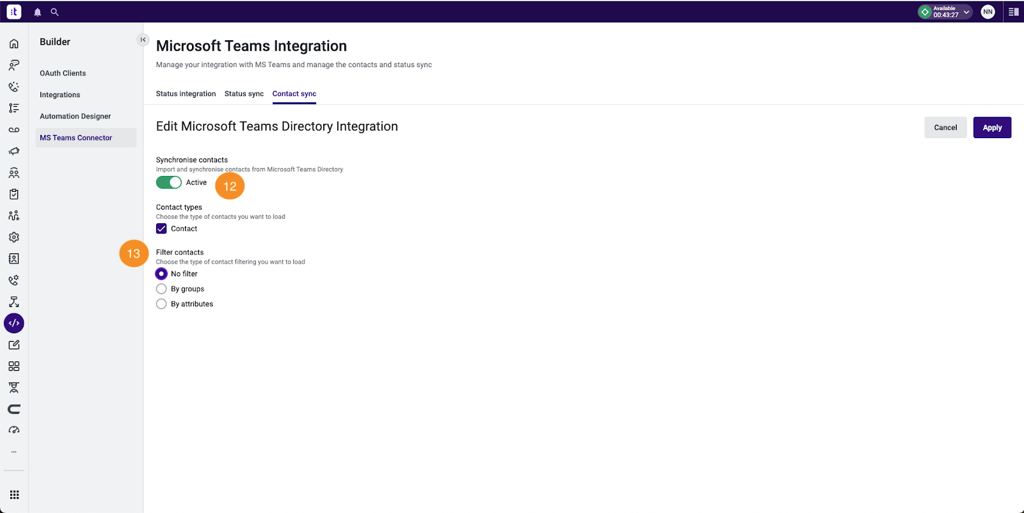Open the speedometer gauge icon
Screen dimensions: 1024x513
14,430
